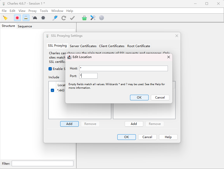Open the Edit menu
This screenshot has width=224, height=169.
coord(12,11)
